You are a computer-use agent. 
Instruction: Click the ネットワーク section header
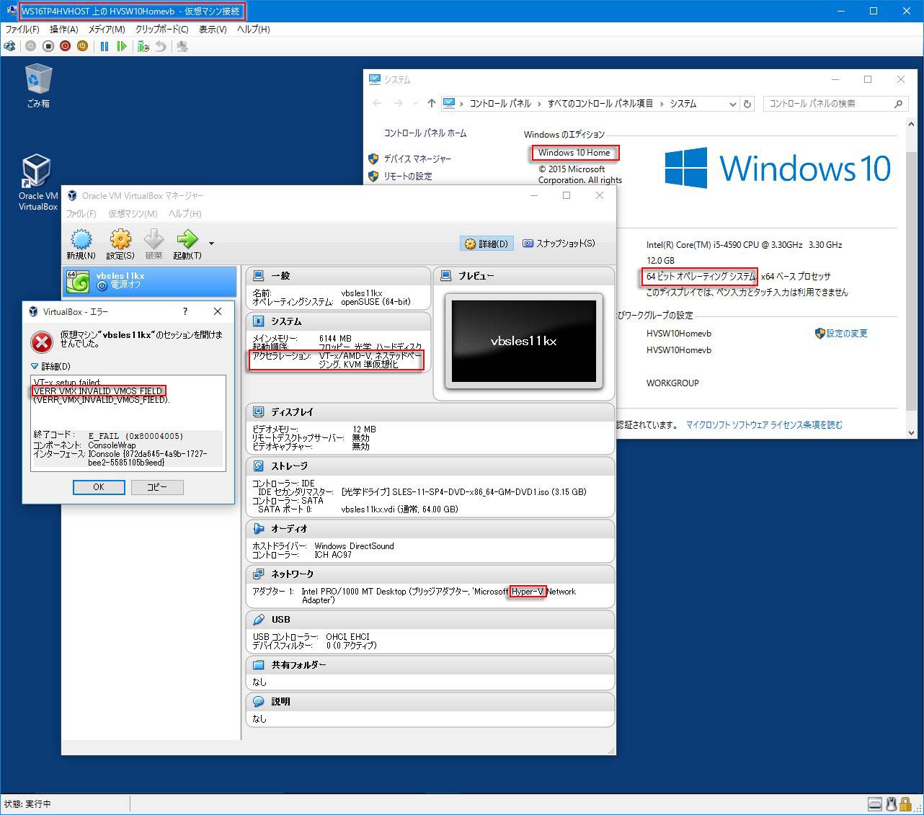430,574
